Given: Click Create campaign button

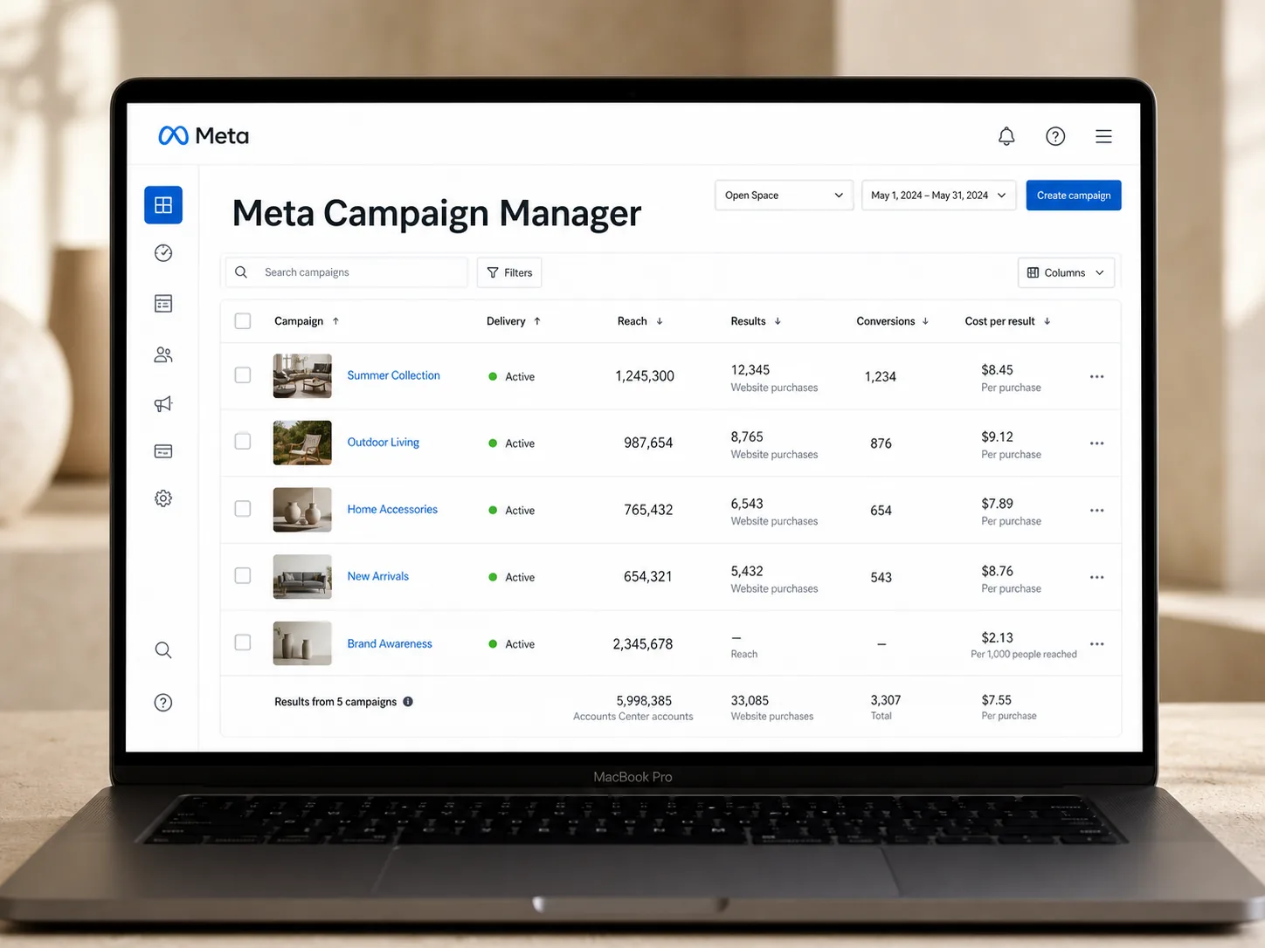Looking at the screenshot, I should coord(1074,196).
